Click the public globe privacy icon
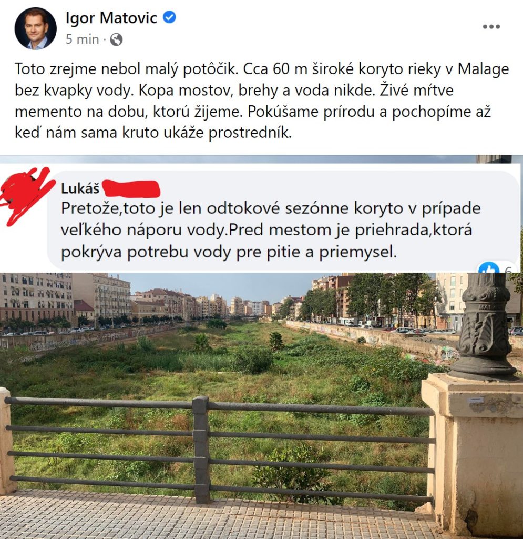The width and height of the screenshot is (523, 539). pos(116,39)
